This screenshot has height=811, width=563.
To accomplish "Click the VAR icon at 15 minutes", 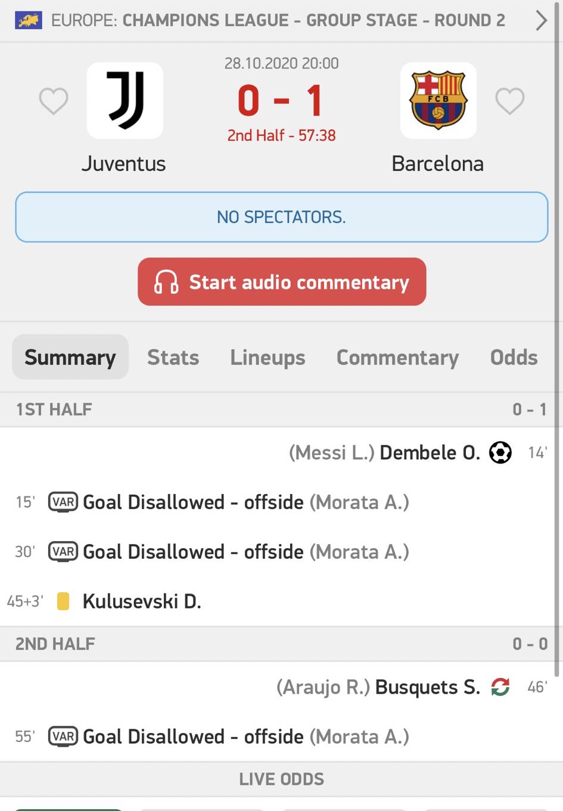I will pos(63,502).
